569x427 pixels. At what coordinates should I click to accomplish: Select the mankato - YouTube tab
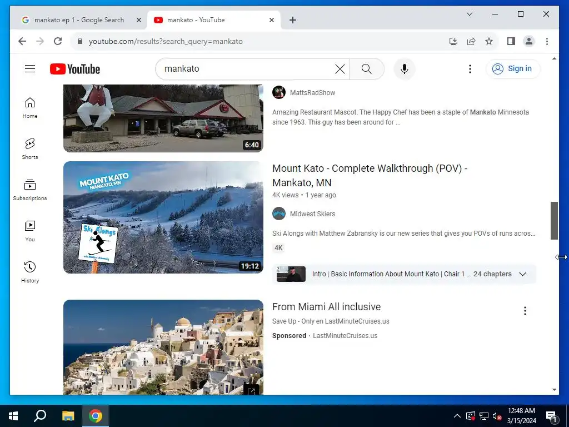pos(213,20)
